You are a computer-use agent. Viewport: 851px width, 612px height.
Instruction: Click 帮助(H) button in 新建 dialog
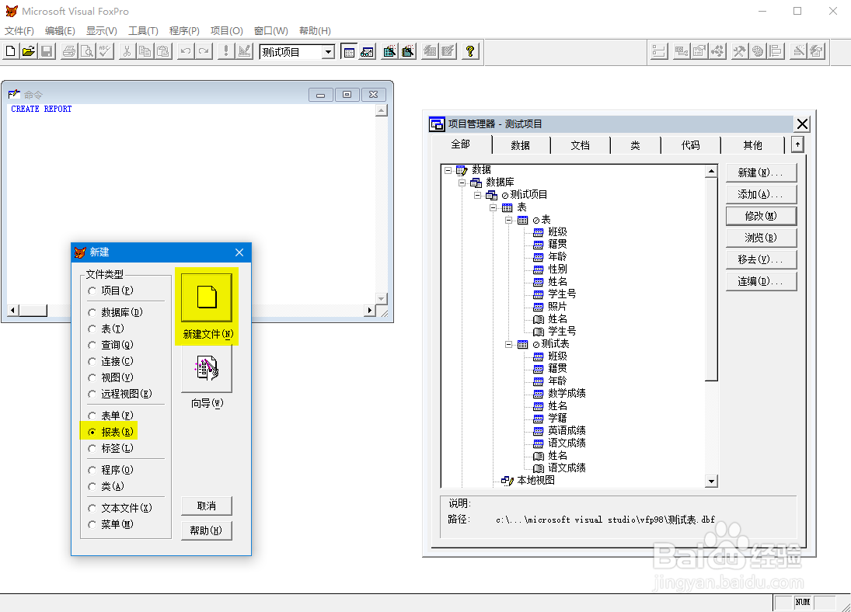pos(207,530)
